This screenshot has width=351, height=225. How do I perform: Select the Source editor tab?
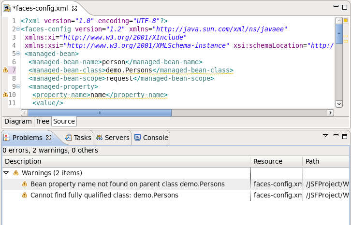[x=64, y=121]
